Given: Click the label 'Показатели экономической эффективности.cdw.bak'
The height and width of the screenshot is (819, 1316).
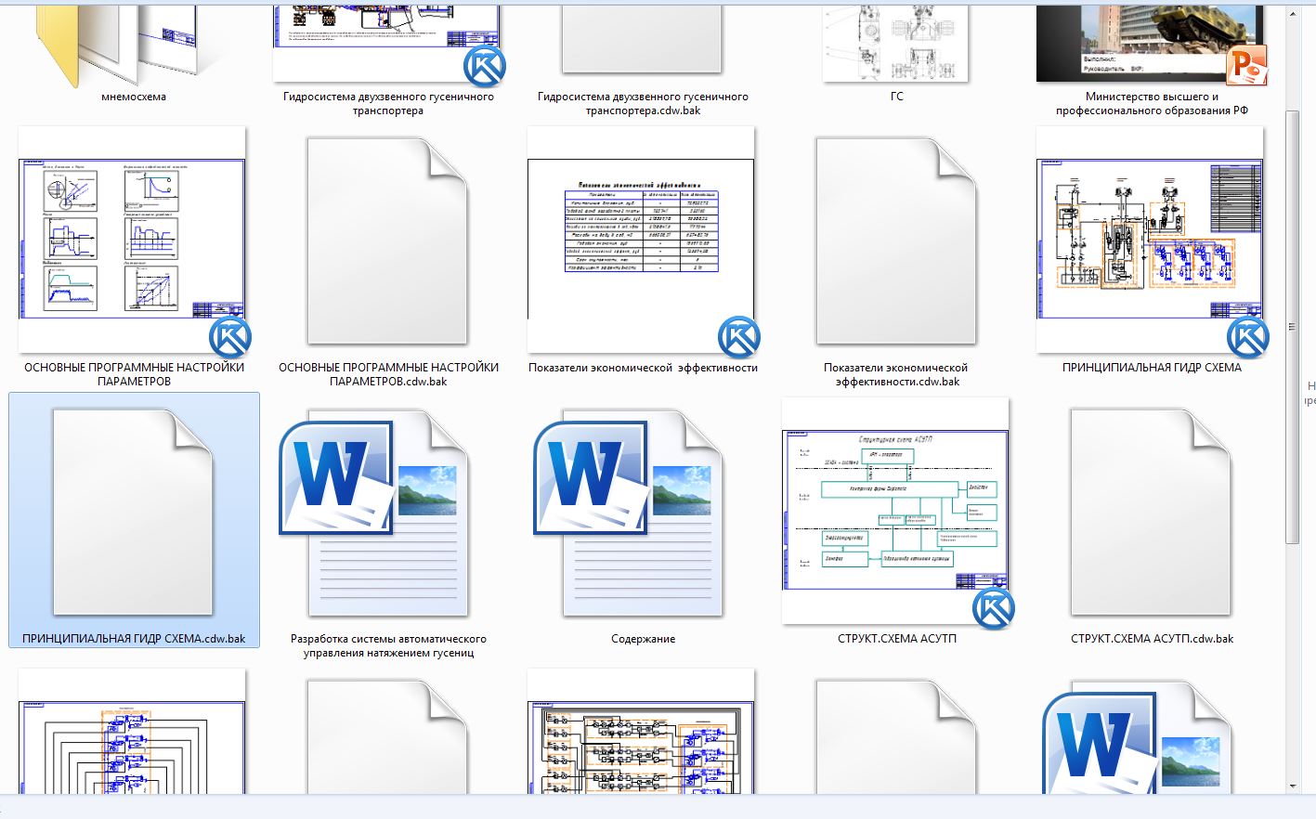Looking at the screenshot, I should [897, 374].
